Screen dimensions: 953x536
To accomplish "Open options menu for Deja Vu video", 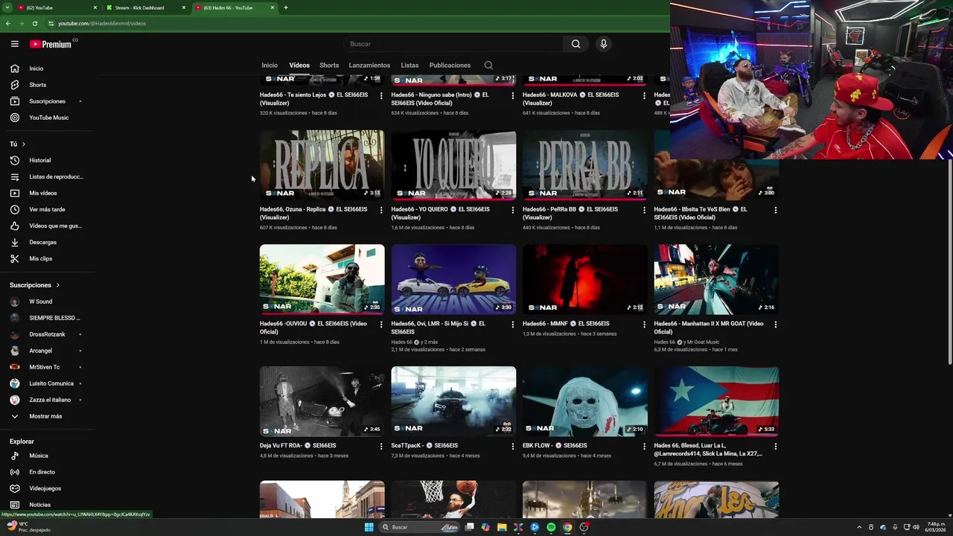I will pyautogui.click(x=381, y=446).
